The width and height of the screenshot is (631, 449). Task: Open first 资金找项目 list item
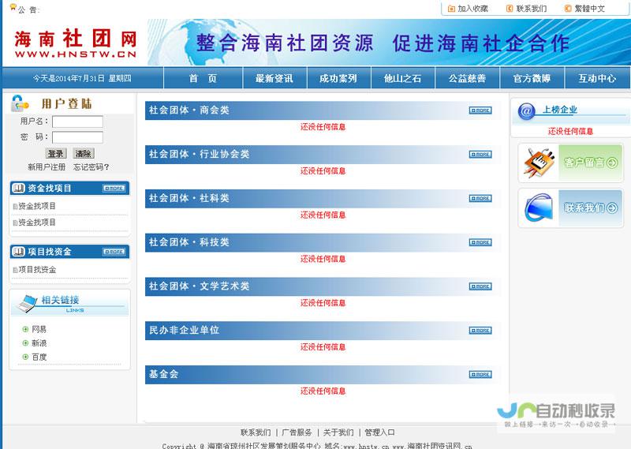[x=37, y=206]
